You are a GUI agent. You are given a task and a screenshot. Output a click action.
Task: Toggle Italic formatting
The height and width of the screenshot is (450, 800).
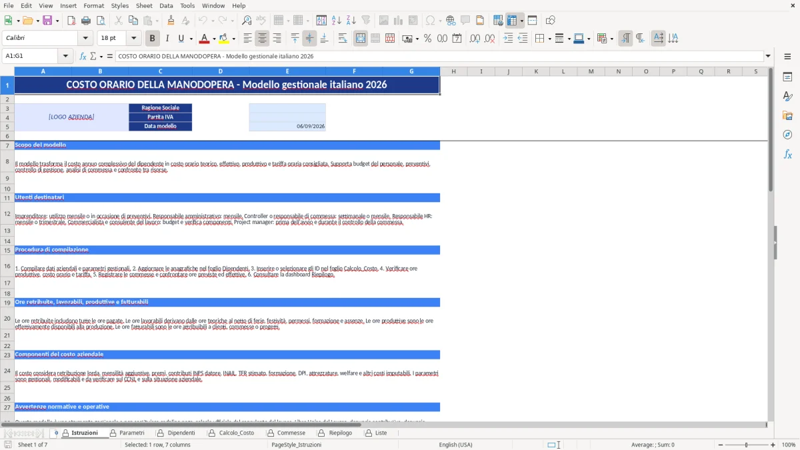click(167, 39)
